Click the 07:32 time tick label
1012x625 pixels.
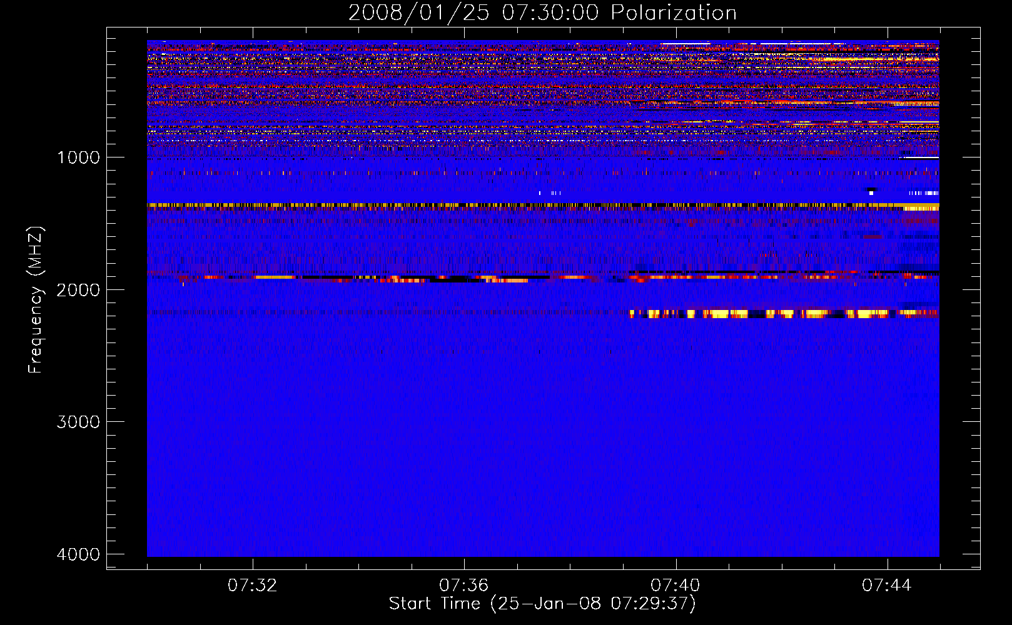(253, 586)
